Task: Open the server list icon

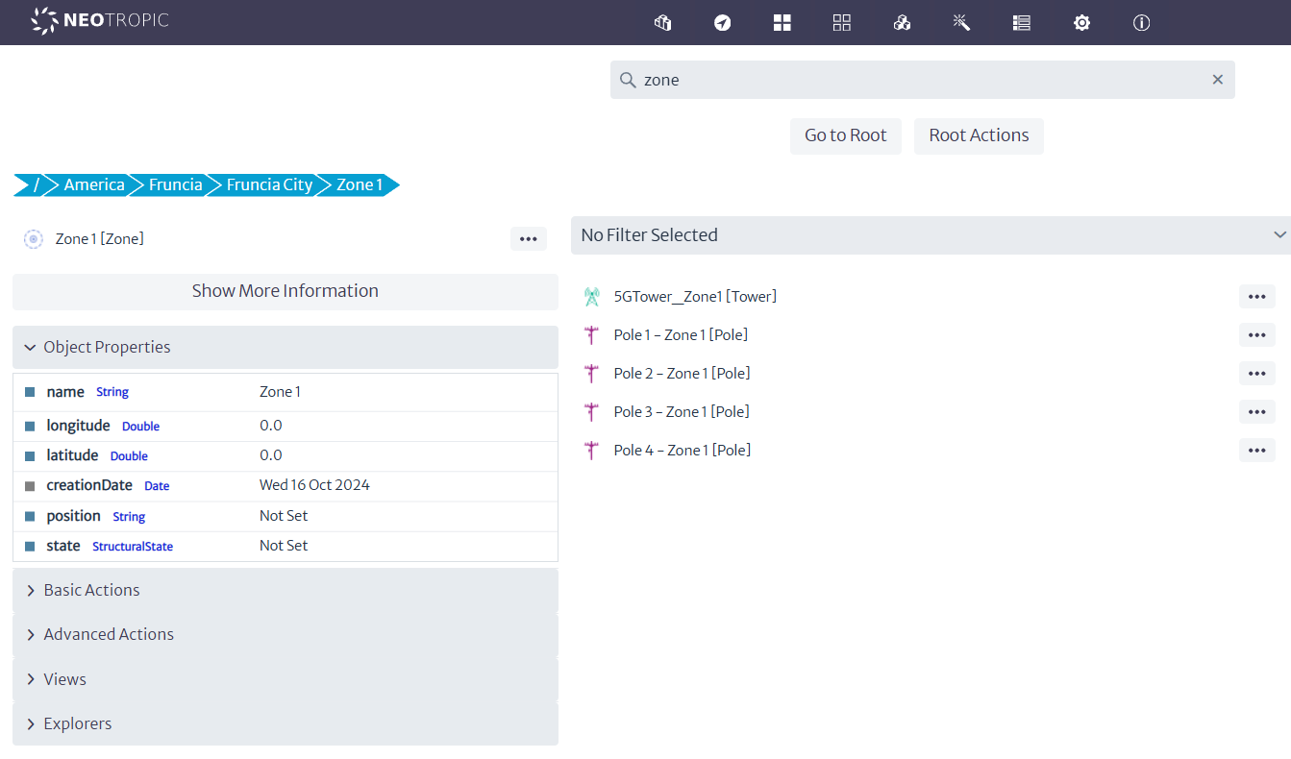Action: (x=1022, y=23)
